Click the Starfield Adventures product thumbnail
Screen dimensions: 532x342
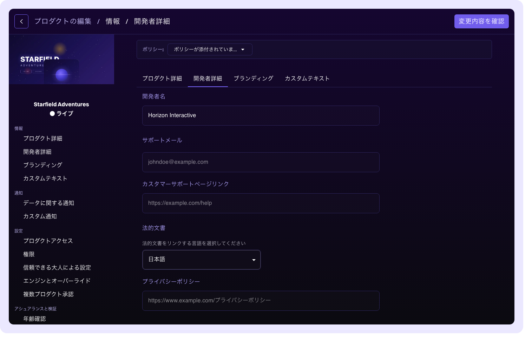point(61,59)
